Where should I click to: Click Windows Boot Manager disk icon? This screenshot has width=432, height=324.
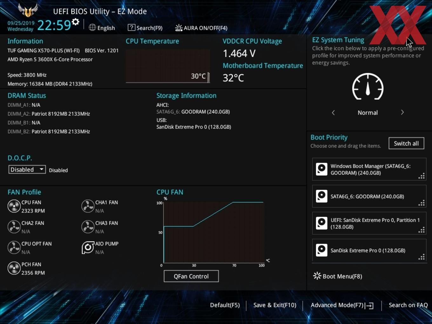[x=321, y=169]
